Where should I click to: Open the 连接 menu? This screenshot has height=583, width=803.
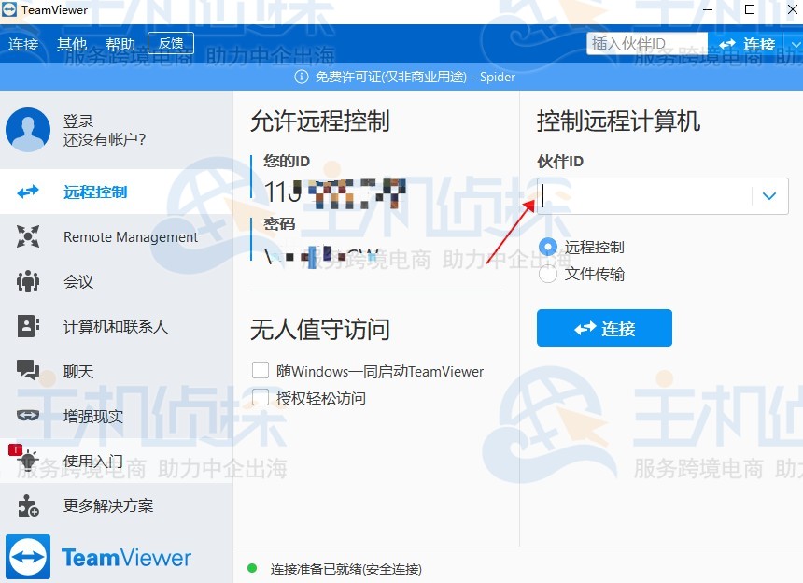[x=23, y=43]
